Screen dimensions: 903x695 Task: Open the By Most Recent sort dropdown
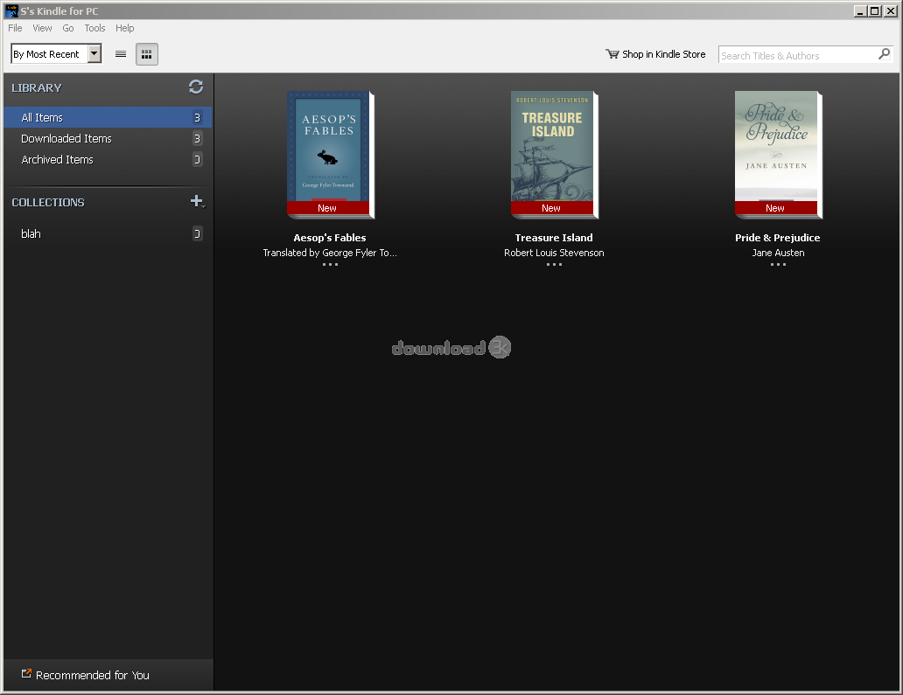point(56,54)
